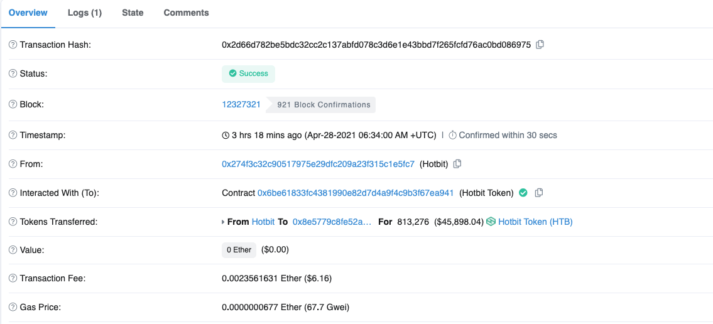
Task: Copy the transaction hash to clipboard
Action: tap(540, 45)
